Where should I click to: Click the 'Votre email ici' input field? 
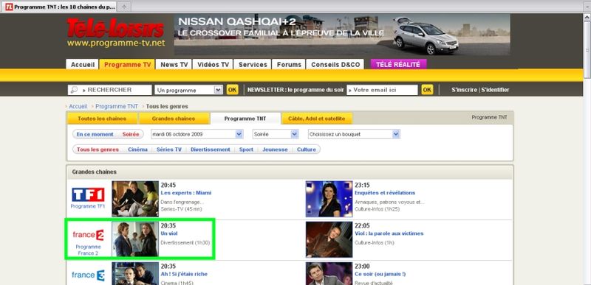coord(382,90)
